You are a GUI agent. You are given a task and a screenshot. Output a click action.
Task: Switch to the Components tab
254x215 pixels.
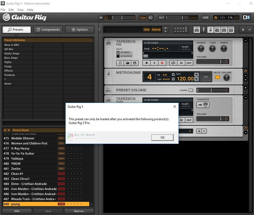[48, 30]
